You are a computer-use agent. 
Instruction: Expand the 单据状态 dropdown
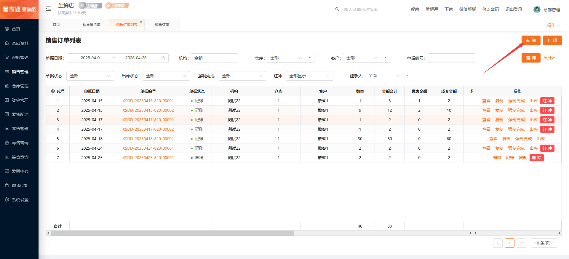pos(90,76)
